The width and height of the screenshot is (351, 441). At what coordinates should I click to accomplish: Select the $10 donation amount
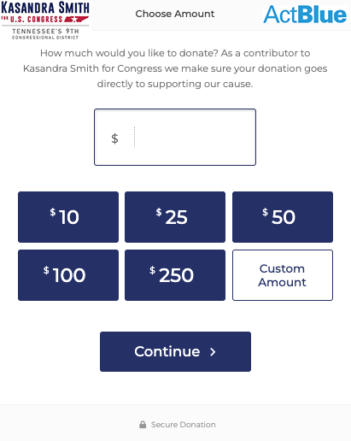coord(68,217)
